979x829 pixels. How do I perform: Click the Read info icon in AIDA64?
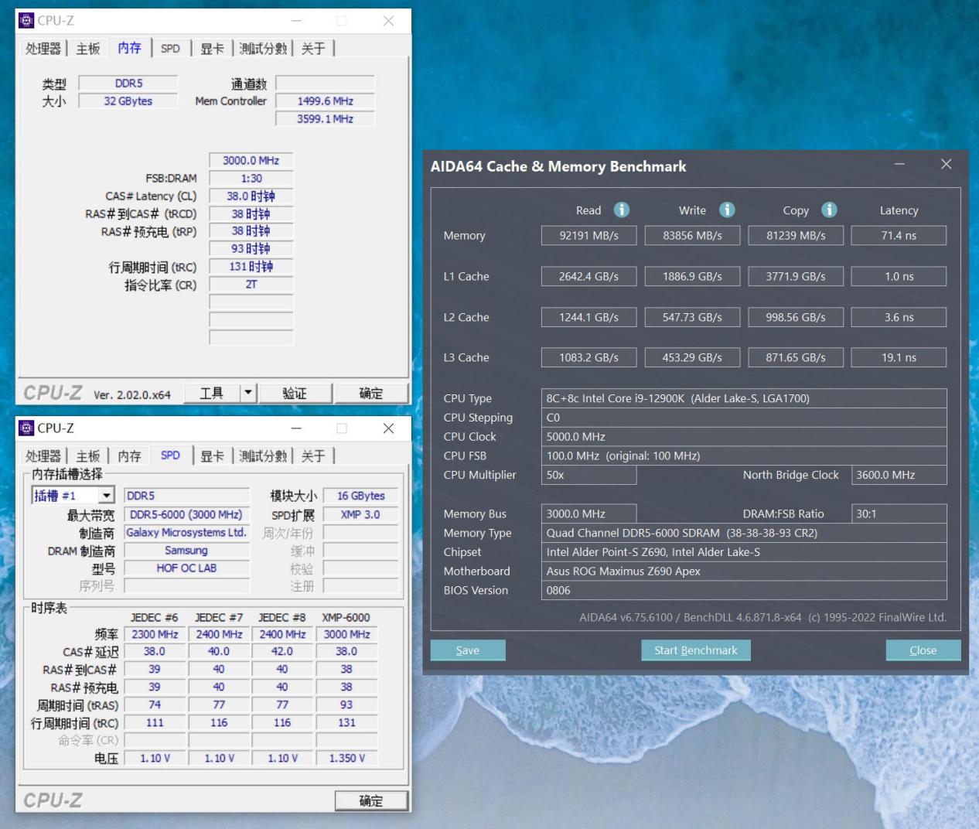tap(621, 210)
